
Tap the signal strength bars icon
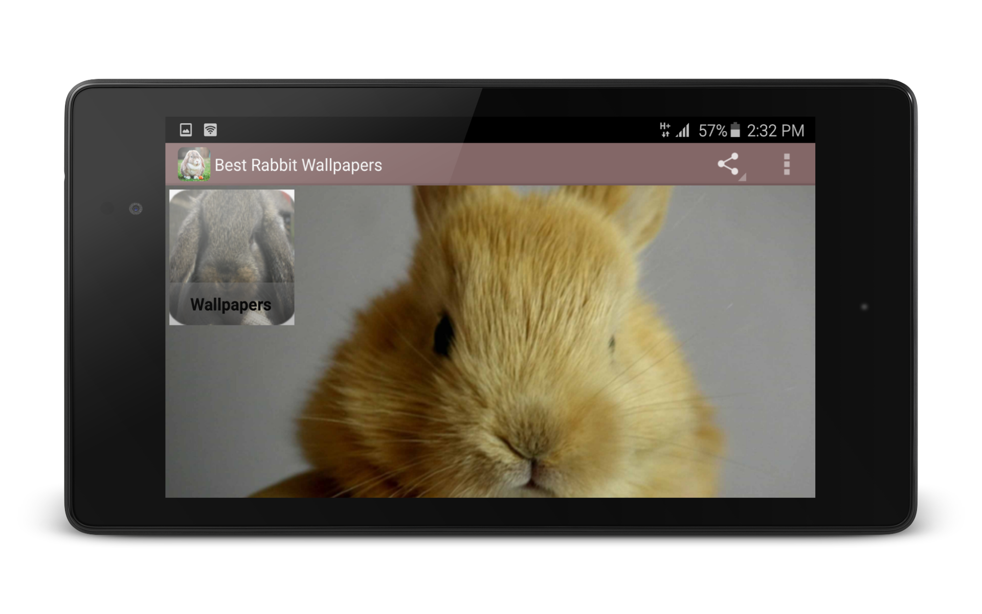coord(683,130)
